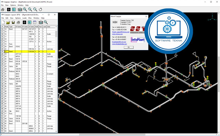The width and height of the screenshot is (220, 136).
Task: Open the List window icon in Layout toolbar
Action: [x=35, y=22]
